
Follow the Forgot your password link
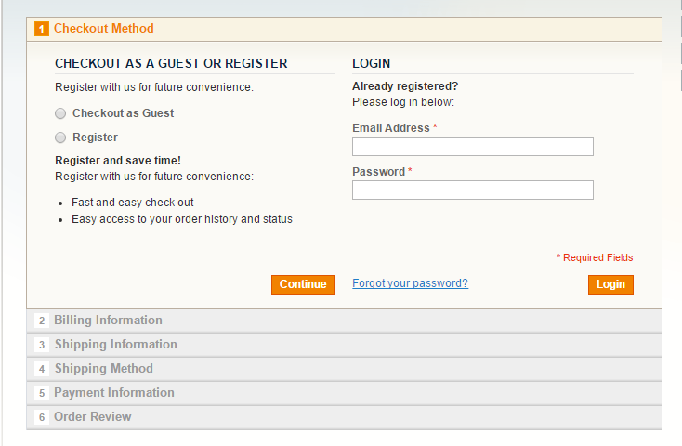point(410,283)
